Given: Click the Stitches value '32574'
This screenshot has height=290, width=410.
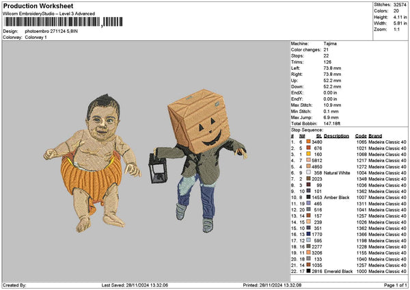Looking at the screenshot, I should pyautogui.click(x=400, y=5).
